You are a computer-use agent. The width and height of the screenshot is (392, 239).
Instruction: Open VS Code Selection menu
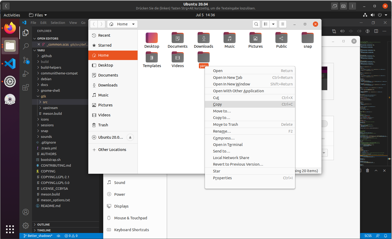[58, 23]
